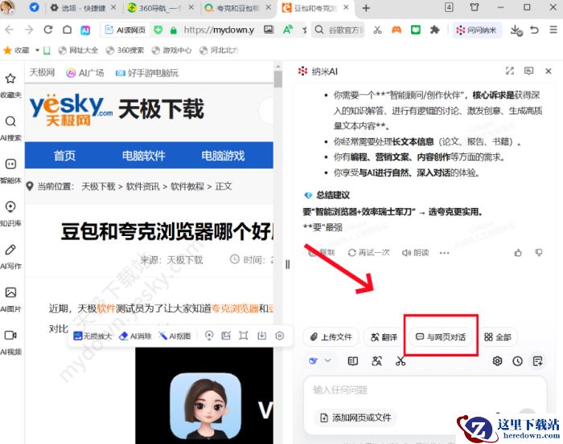
Task: Click the 输入任何问题 input box
Action: [x=425, y=390]
